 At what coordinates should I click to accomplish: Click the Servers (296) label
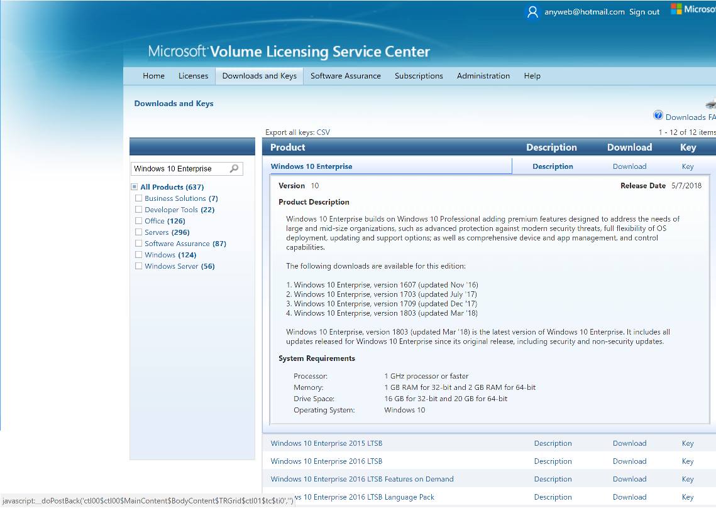click(x=167, y=232)
